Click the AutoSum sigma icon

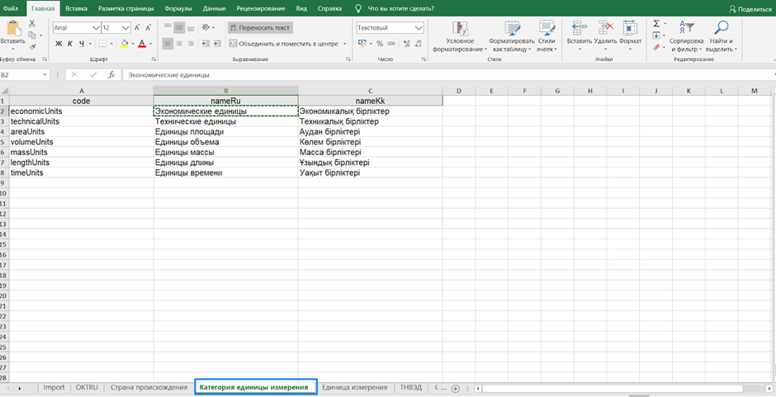[656, 23]
